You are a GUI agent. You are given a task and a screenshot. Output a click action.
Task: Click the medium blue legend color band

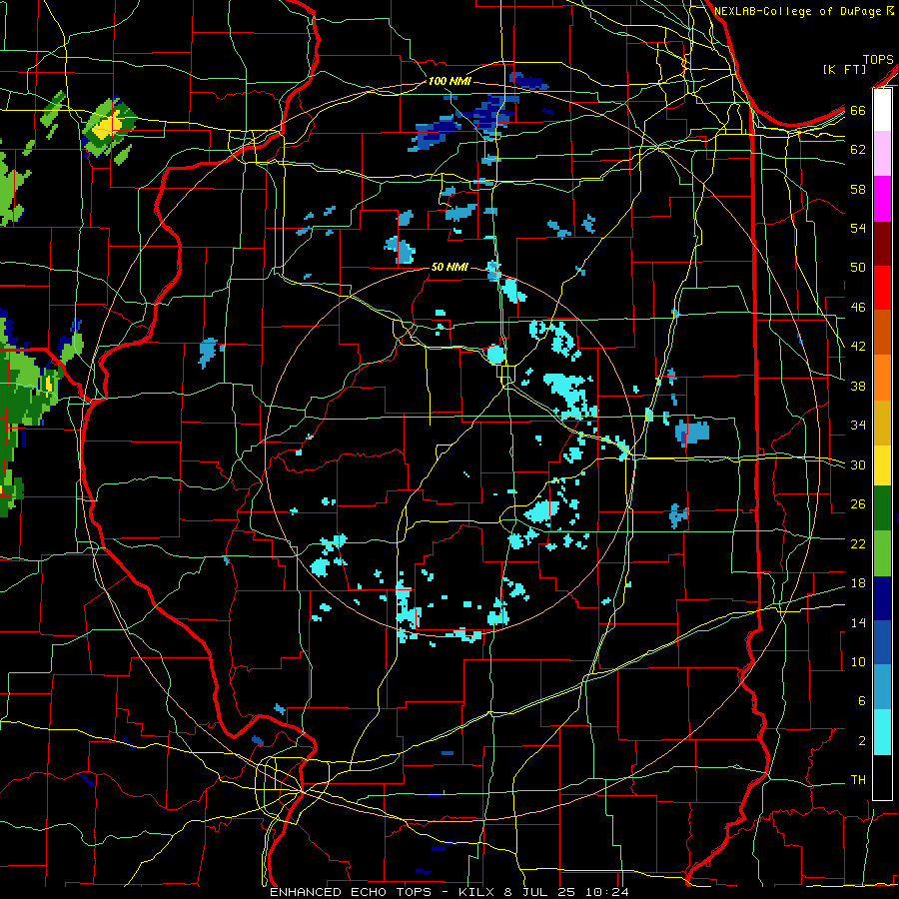pyautogui.click(x=882, y=642)
